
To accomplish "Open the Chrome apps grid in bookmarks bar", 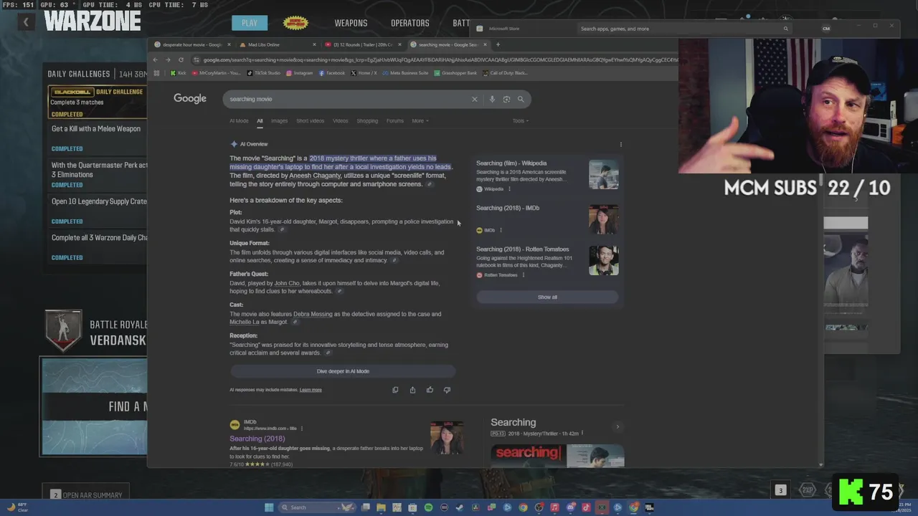I will (x=156, y=72).
